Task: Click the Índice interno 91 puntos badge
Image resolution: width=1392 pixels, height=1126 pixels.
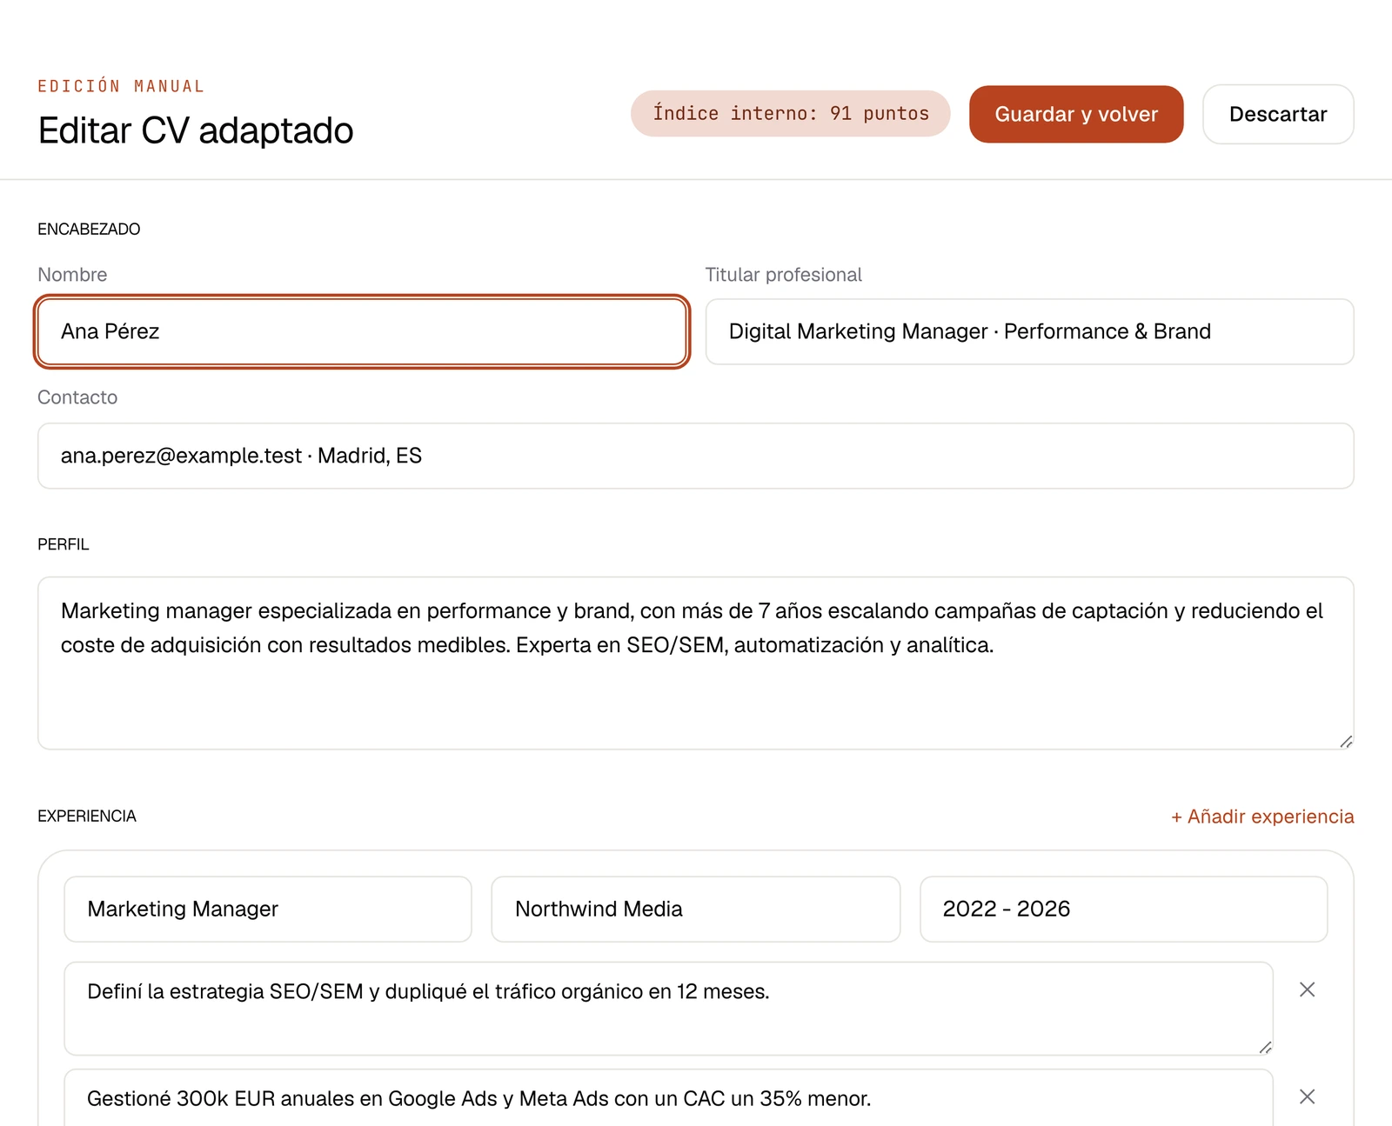Action: click(x=790, y=114)
